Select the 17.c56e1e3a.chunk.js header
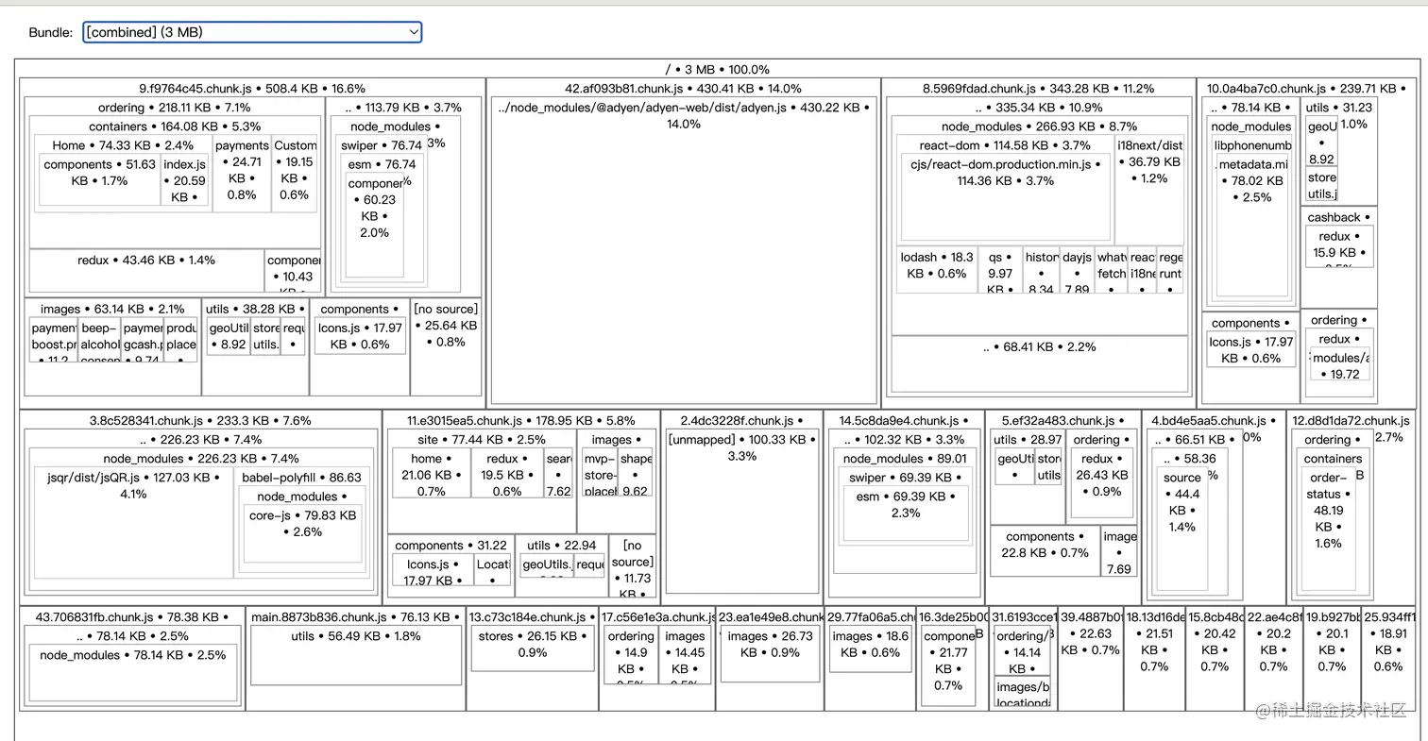 click(659, 616)
